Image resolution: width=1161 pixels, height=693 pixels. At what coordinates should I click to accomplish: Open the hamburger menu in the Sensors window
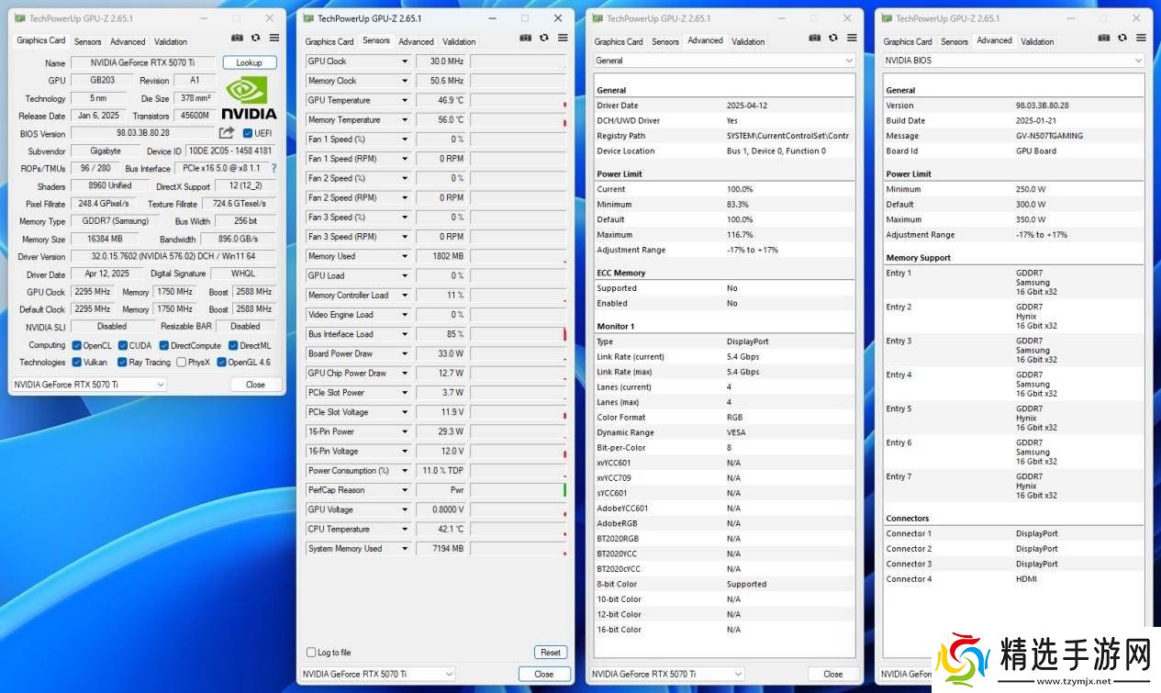tap(563, 38)
